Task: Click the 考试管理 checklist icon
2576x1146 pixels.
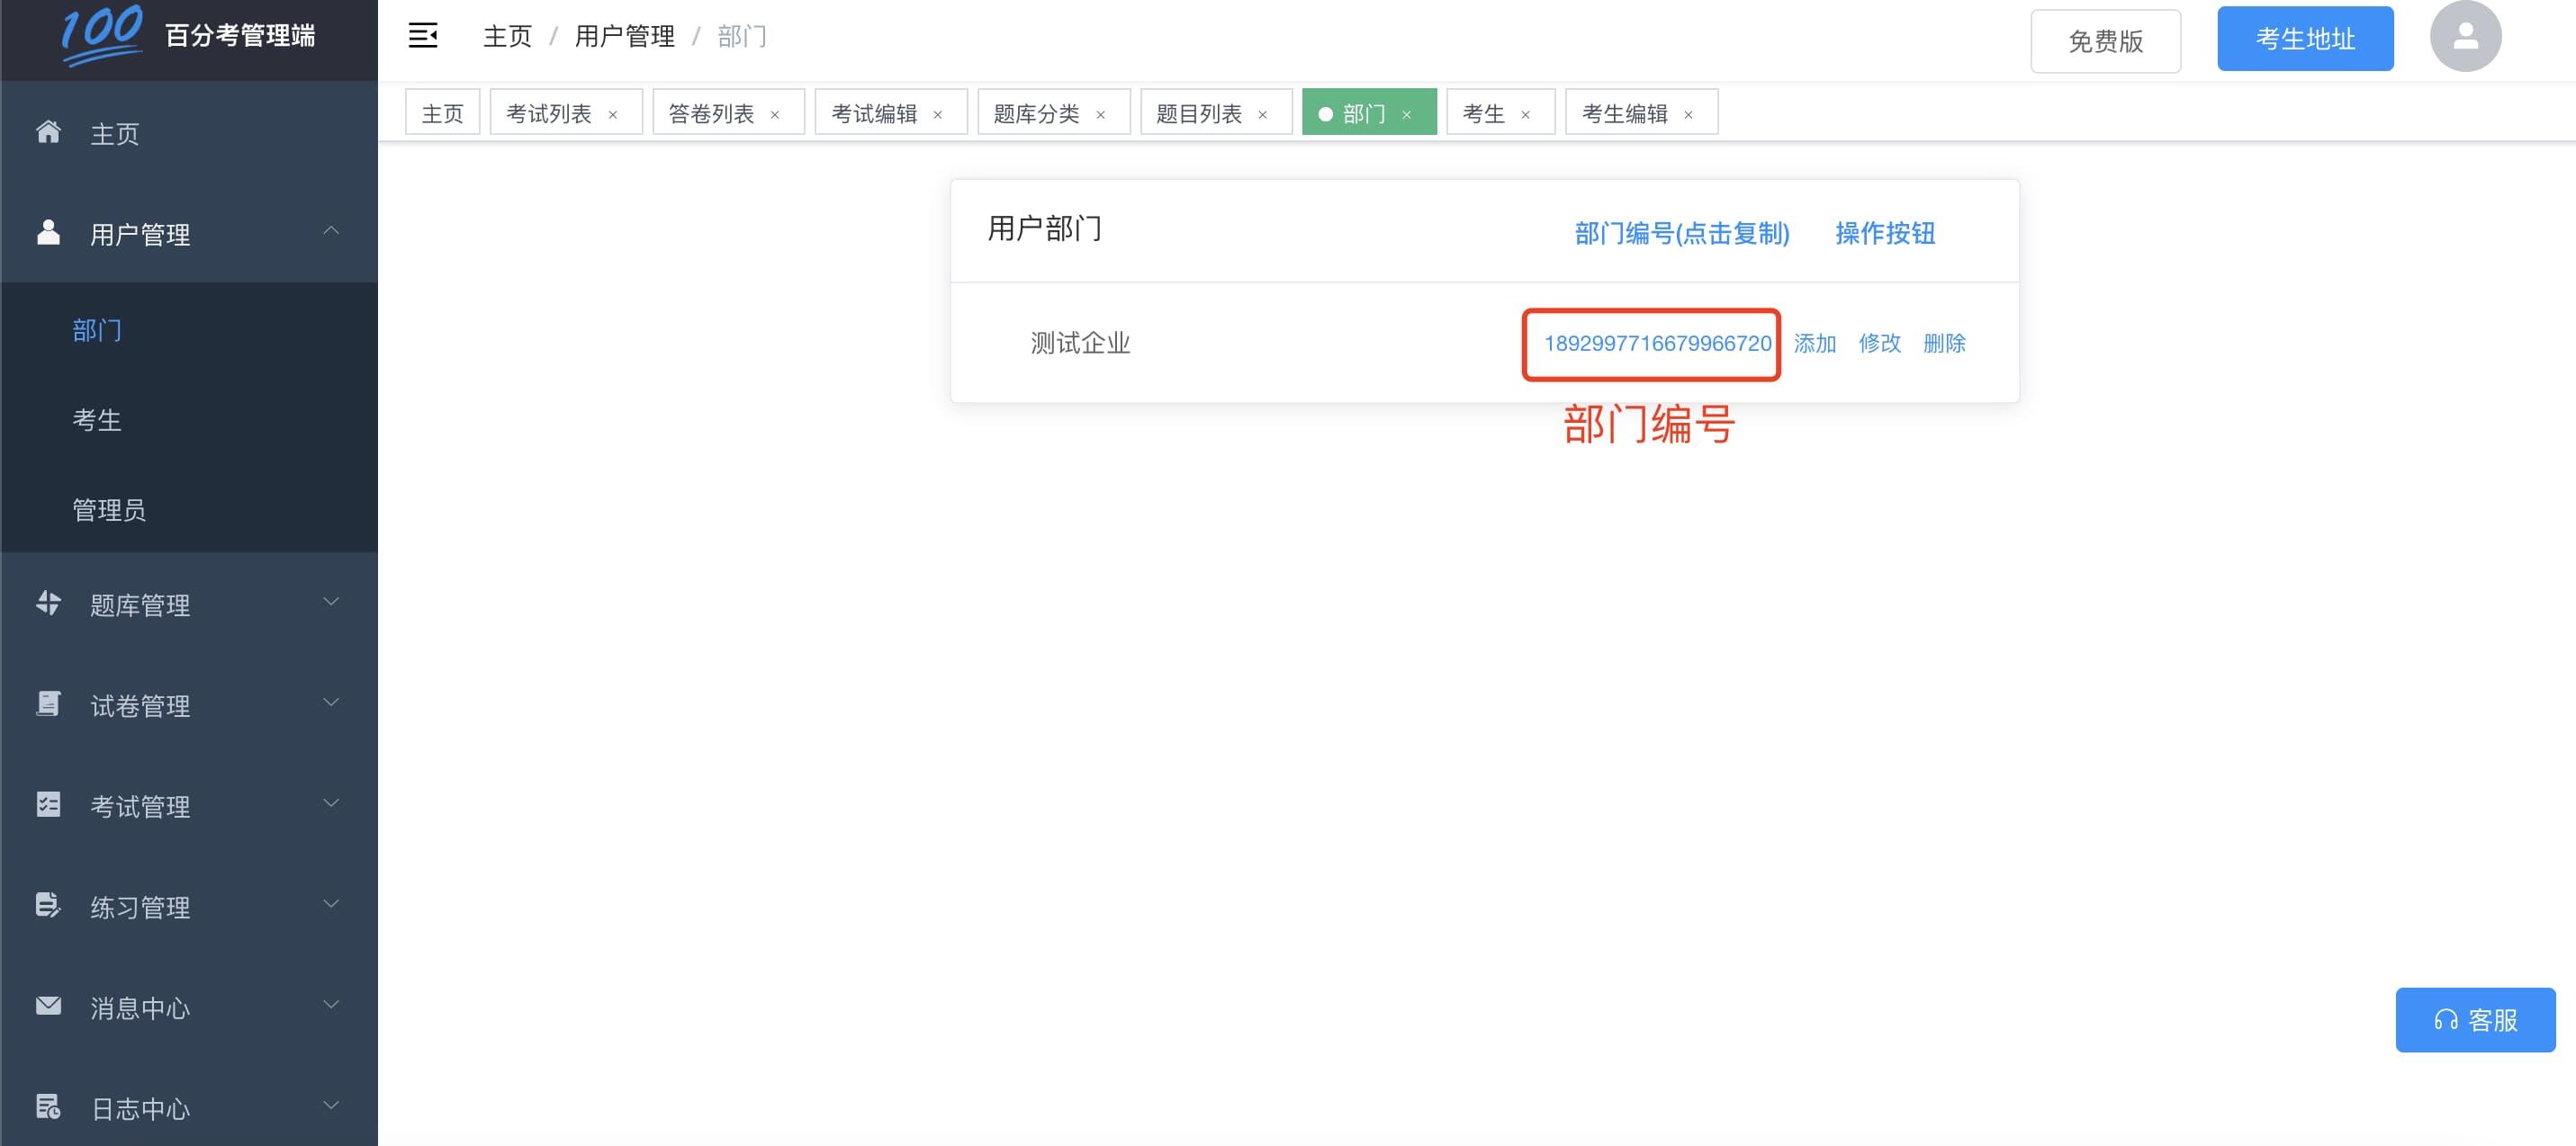Action: (48, 804)
